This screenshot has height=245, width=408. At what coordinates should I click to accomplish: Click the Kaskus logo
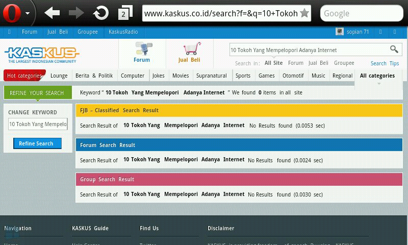pos(42,55)
